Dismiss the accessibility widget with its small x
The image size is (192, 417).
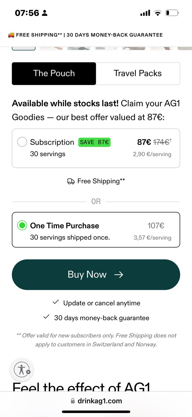(x=28, y=372)
